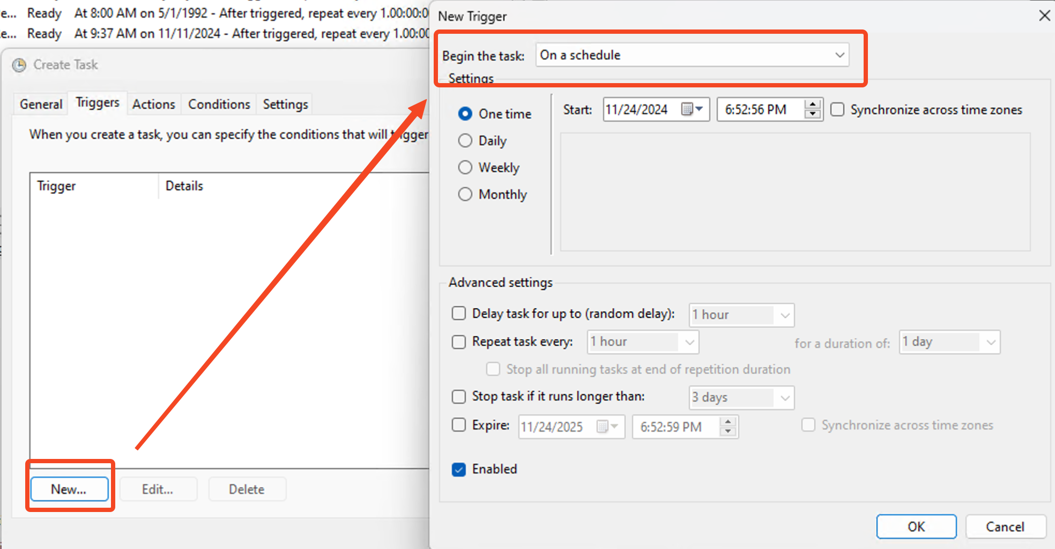Select the Weekly schedule option
The image size is (1055, 549).
point(465,168)
